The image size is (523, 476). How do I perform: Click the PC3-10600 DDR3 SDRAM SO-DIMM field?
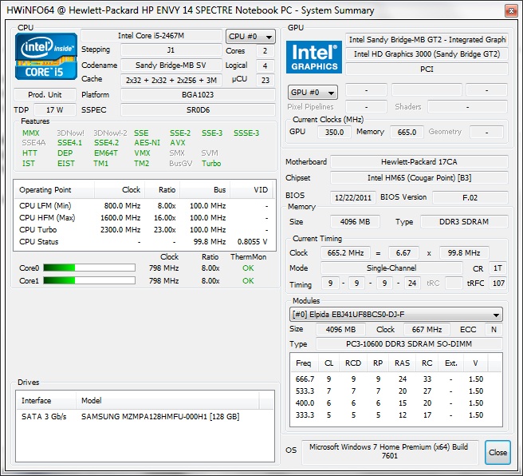tap(409, 343)
